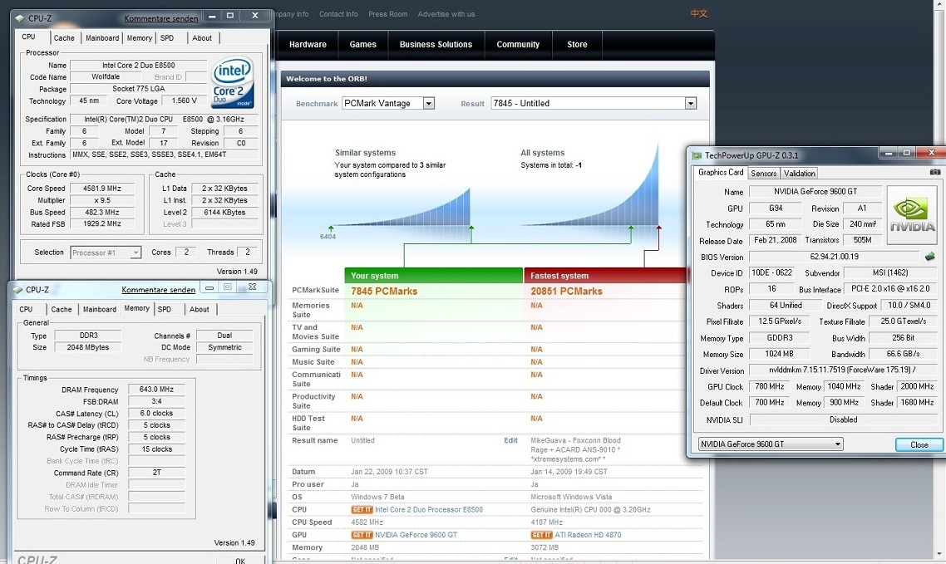This screenshot has width=946, height=564.
Task: Click Edit link next to Result name Untitled
Action: [510, 440]
